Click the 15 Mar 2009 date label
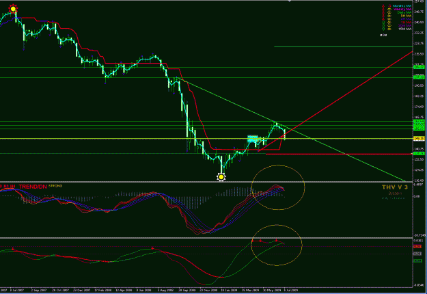The image size is (427, 294). (251, 290)
